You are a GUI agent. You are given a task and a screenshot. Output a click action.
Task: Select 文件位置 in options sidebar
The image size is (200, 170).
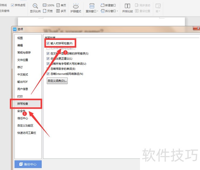(23, 60)
